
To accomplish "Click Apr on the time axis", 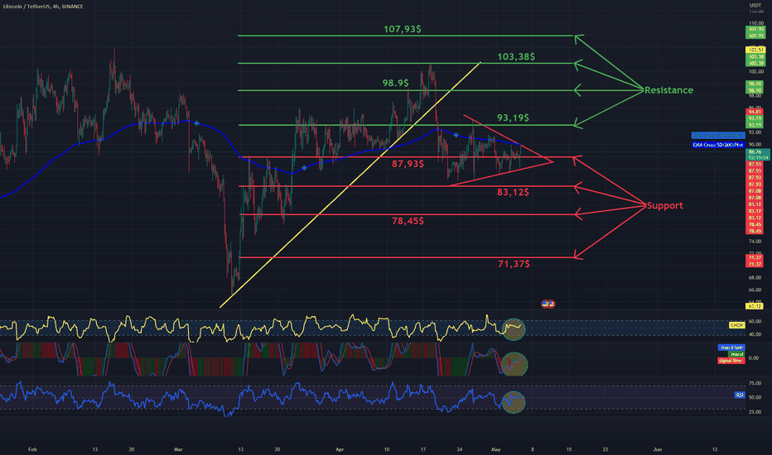I will point(340,449).
